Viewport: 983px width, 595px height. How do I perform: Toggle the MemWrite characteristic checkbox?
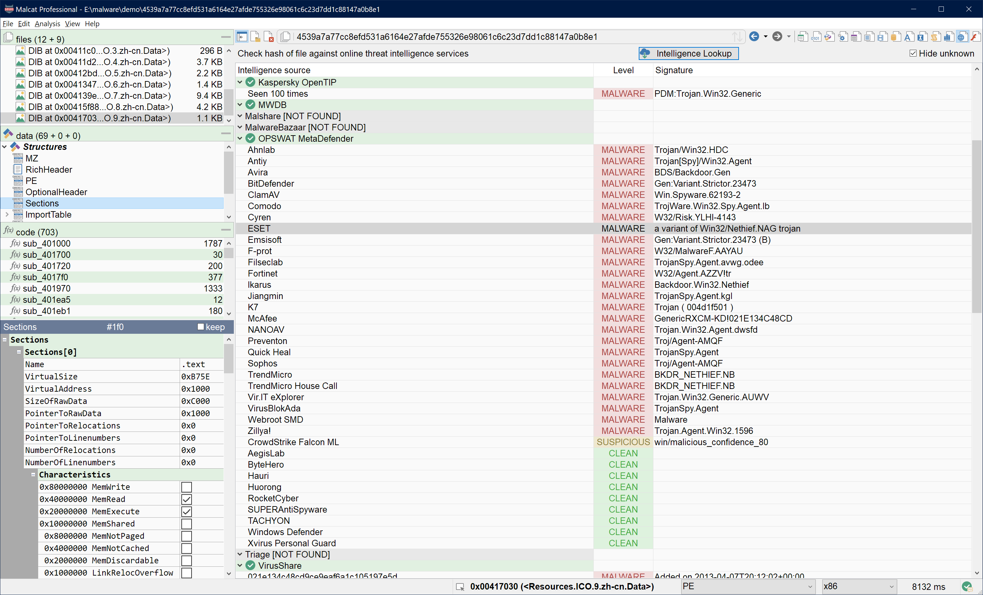click(186, 487)
